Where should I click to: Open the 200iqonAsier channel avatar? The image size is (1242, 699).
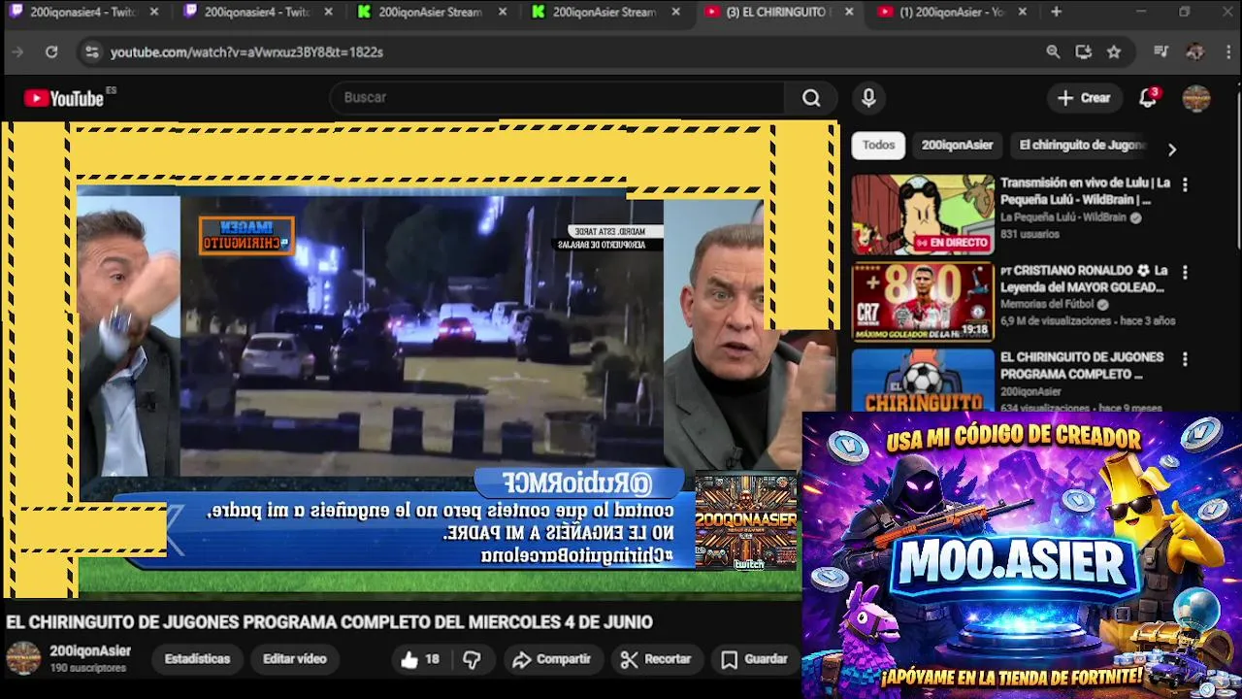23,658
